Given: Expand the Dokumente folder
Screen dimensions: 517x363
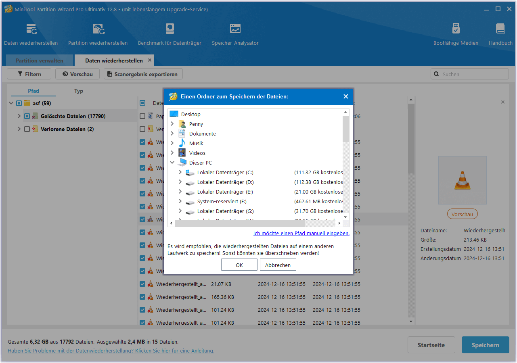Looking at the screenshot, I should pyautogui.click(x=172, y=134).
